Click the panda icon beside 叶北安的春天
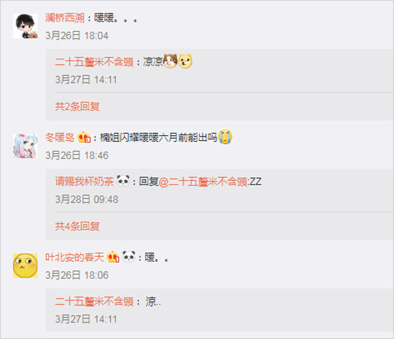 tap(129, 257)
